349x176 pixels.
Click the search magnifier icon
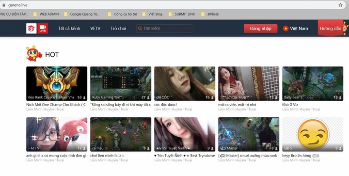pos(140,29)
